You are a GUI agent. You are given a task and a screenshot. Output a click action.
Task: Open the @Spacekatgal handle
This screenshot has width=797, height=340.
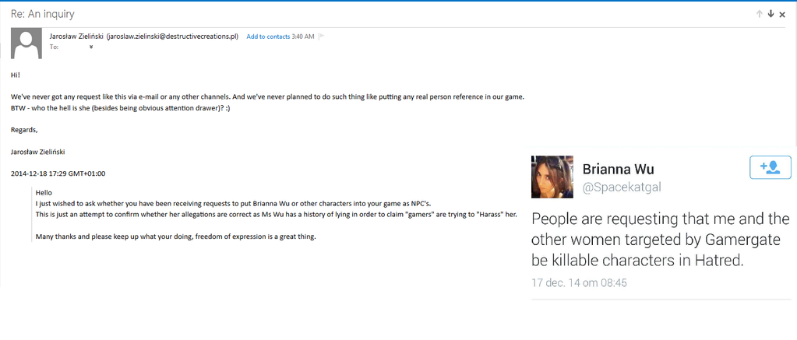(x=621, y=188)
